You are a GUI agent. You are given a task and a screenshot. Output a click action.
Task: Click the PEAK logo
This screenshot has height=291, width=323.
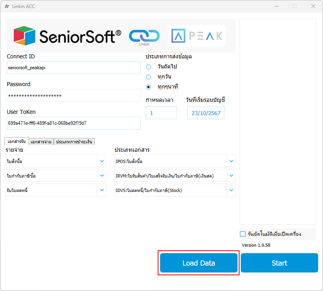click(197, 36)
